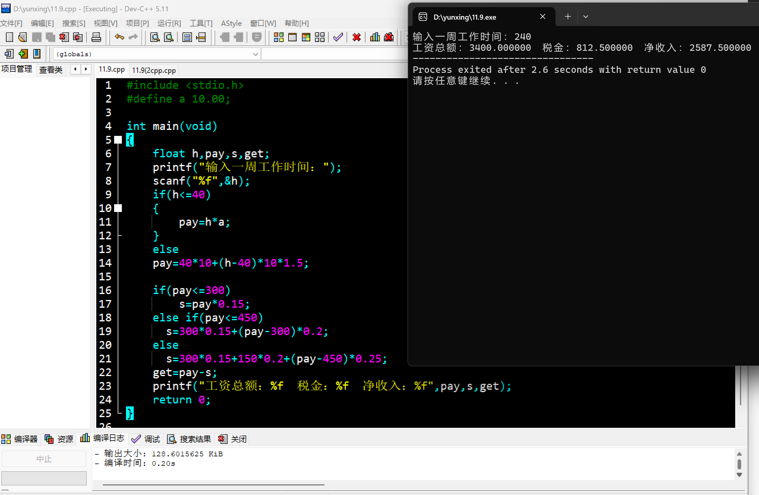759x495 pixels.
Task: Click the plus button for new terminal tab
Action: [568, 17]
